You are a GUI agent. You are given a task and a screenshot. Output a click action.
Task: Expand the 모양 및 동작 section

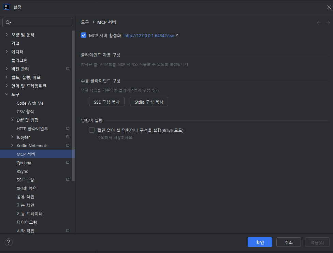click(6, 34)
